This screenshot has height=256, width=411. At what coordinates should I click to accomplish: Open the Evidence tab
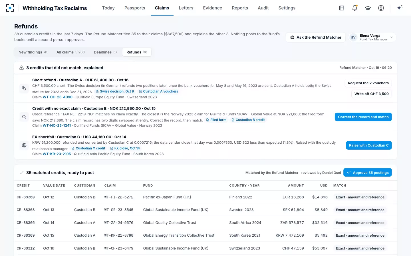(x=213, y=8)
